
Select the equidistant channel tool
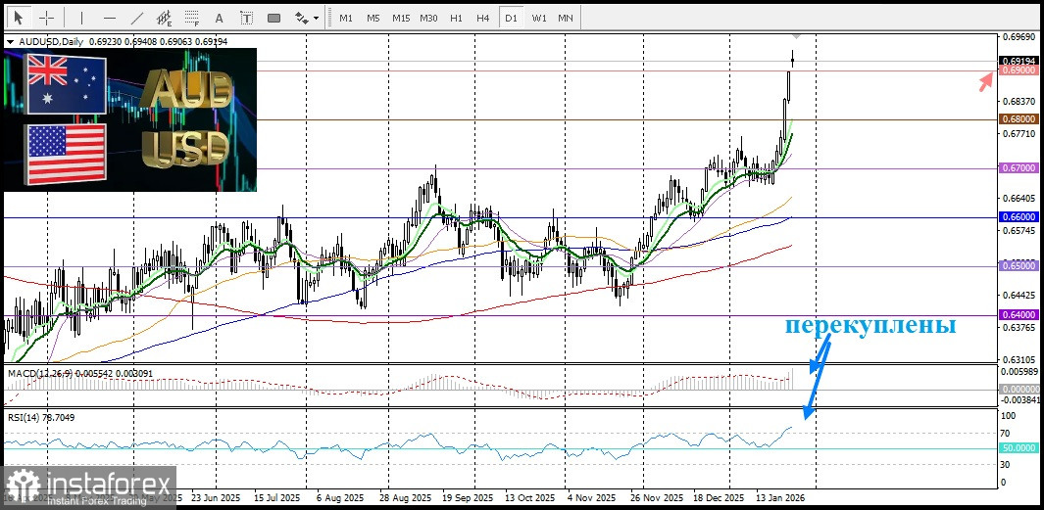164,18
